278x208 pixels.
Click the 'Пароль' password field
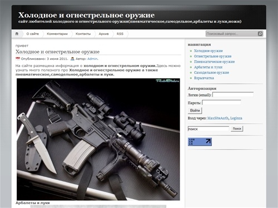pyautogui.click(x=221, y=103)
